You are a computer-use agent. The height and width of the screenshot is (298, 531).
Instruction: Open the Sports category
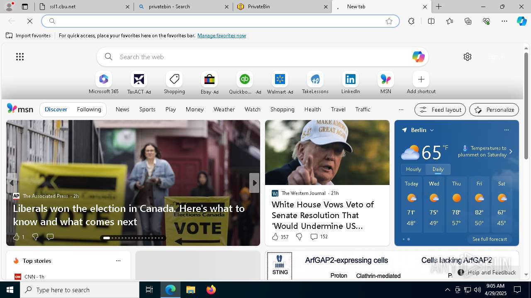(147, 109)
